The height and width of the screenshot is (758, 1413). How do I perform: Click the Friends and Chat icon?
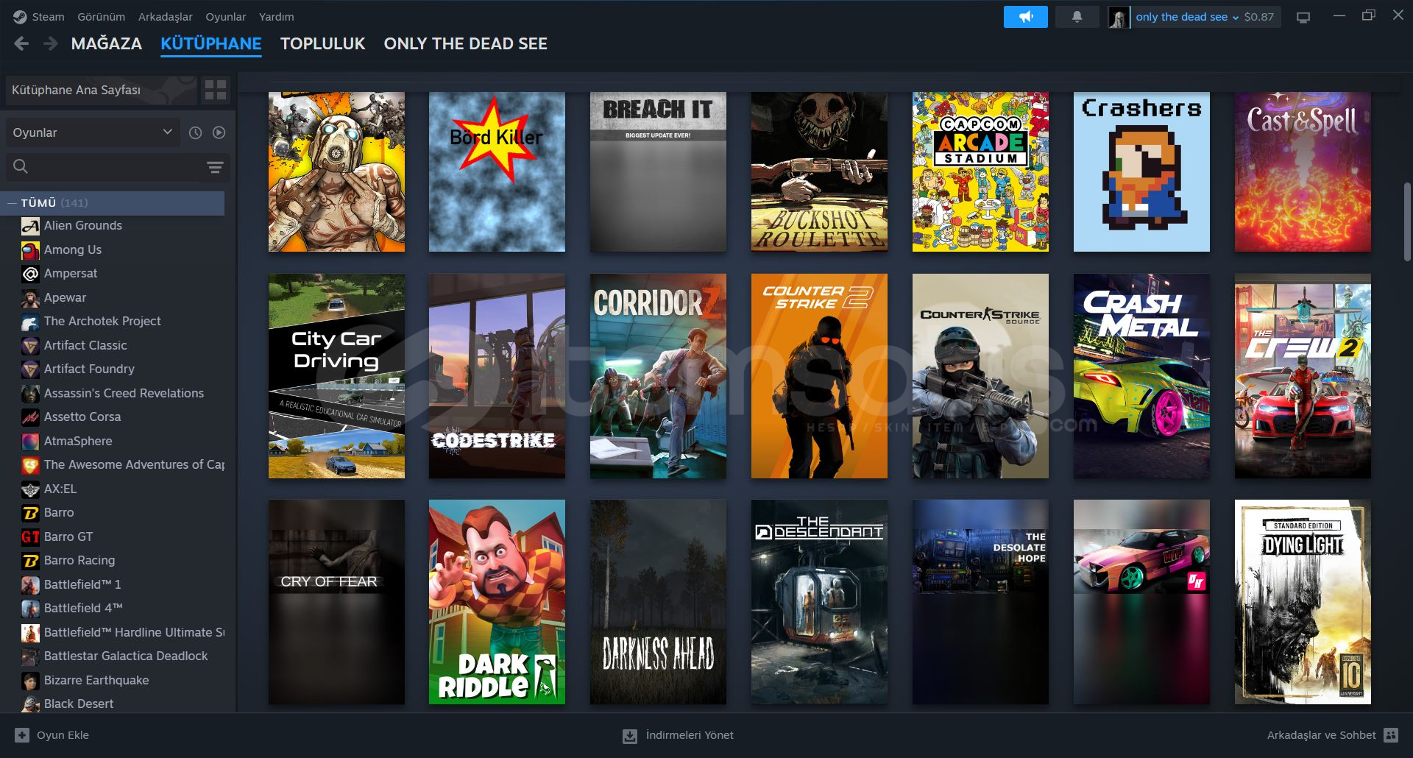(x=1391, y=735)
